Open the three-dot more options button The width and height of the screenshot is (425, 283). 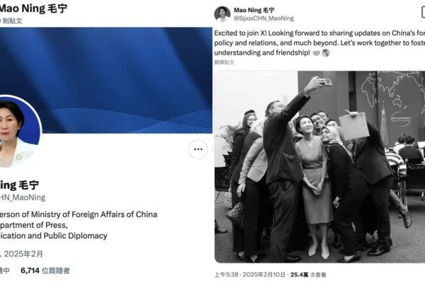[x=198, y=149]
